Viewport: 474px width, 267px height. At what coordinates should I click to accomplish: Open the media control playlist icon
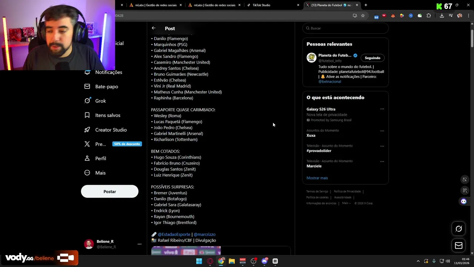(451, 16)
